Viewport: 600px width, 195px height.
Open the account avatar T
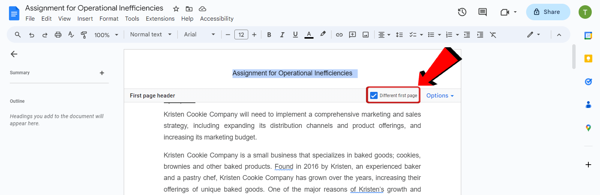point(585,12)
